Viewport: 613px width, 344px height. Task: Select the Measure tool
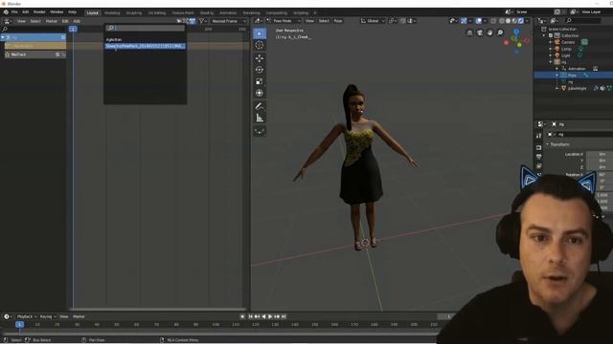click(260, 118)
